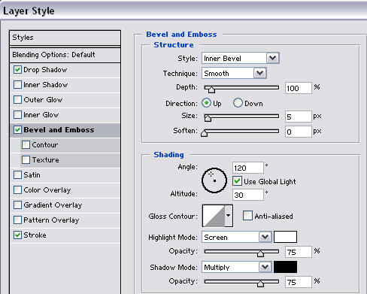Select Styles in the left list

pos(65,38)
